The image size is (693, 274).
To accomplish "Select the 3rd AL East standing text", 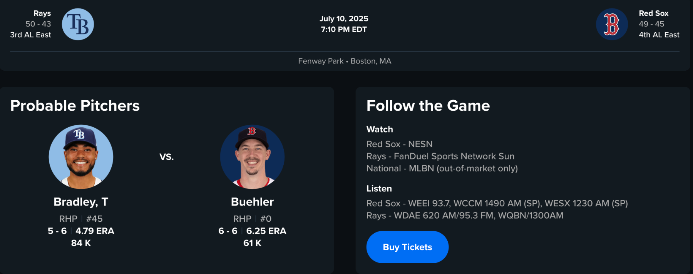I will (x=30, y=35).
